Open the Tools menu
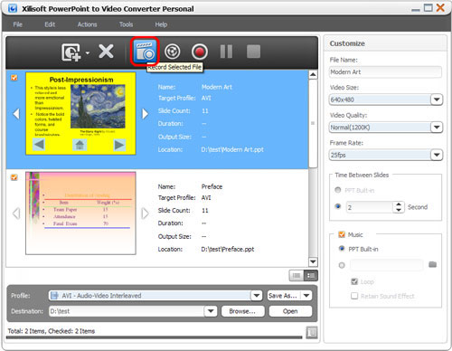This screenshot has height=351, width=452. tap(126, 24)
